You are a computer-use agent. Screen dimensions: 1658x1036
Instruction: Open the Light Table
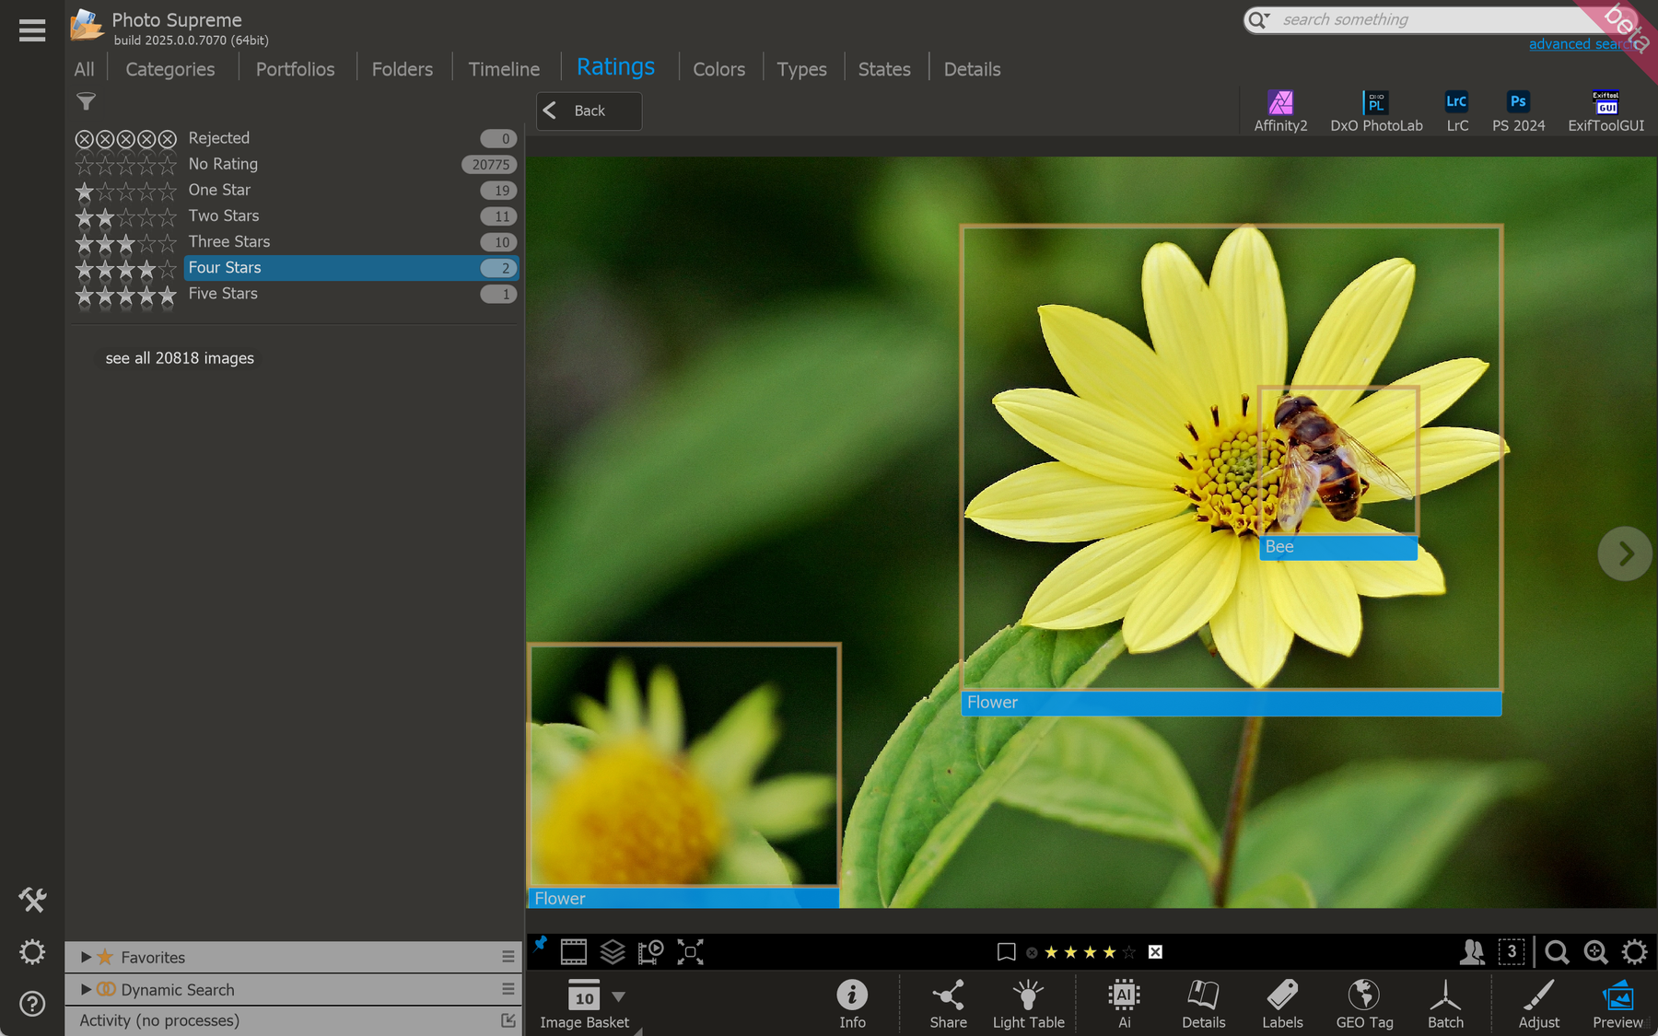[x=1028, y=1004]
